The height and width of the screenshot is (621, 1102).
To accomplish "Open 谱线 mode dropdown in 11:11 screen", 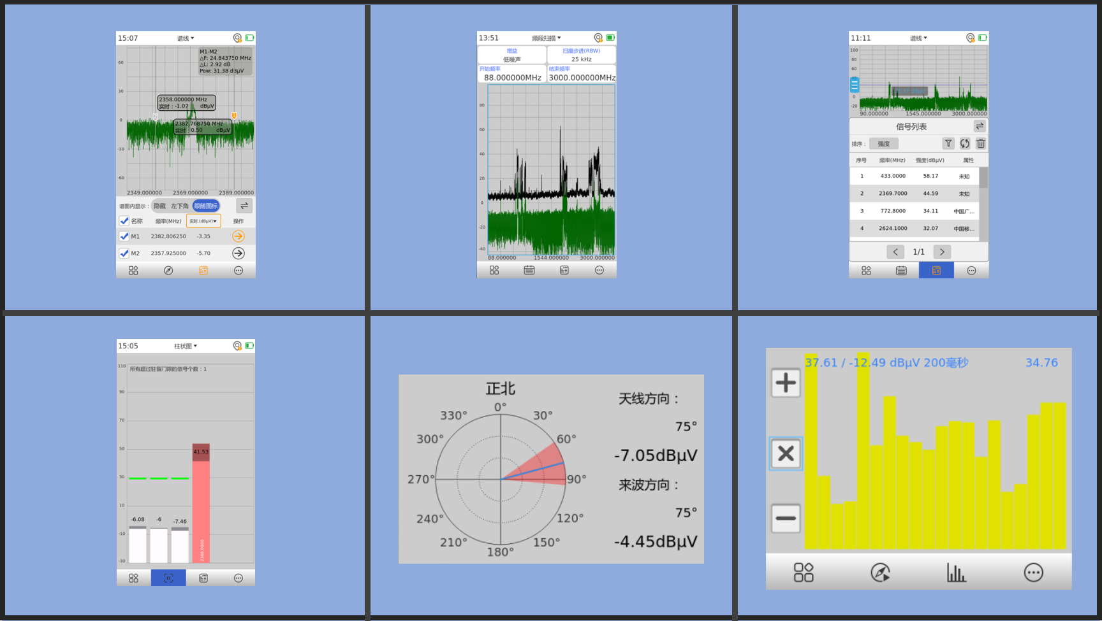I will pos(918,38).
